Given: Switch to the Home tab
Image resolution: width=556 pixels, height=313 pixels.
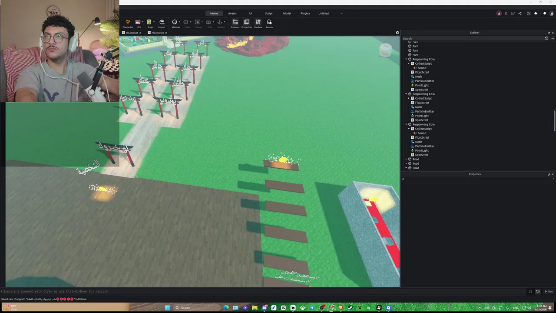Looking at the screenshot, I should coord(214,13).
